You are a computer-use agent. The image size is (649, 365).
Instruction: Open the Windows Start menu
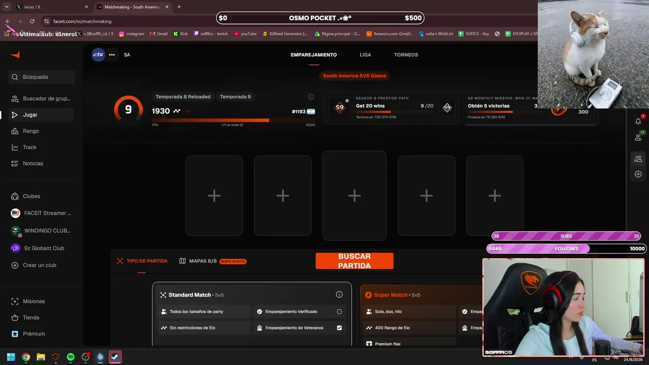point(11,357)
